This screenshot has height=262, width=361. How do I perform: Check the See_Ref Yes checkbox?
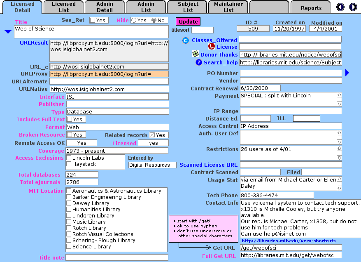coord(93,20)
